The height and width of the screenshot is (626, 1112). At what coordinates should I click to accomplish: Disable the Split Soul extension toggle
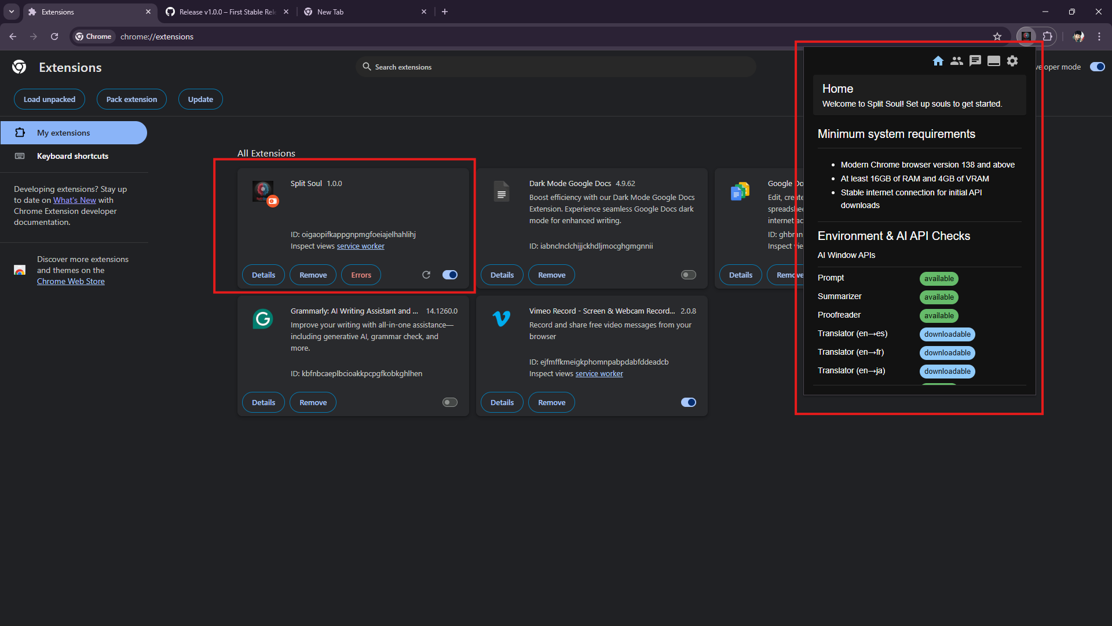coord(450,275)
